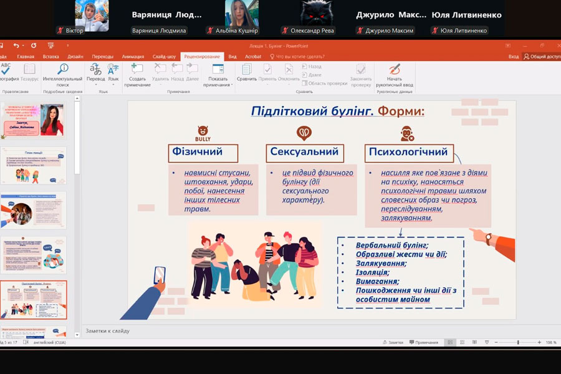Open Интеллектуальный поиск (Smart Lookup)
Image resolution: width=561 pixels, height=374 pixels.
63,74
